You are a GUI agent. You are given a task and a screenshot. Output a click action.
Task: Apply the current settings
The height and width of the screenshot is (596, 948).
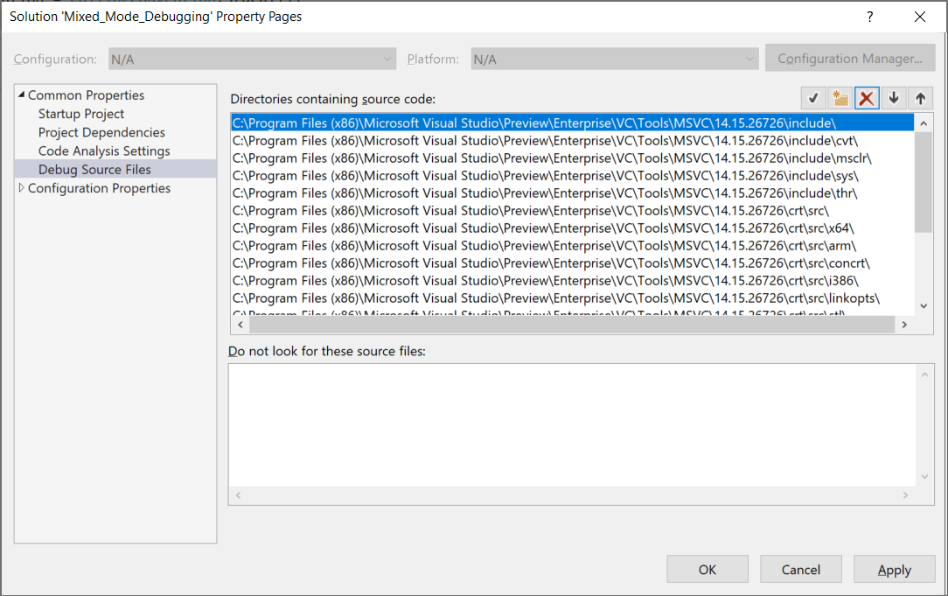(x=894, y=568)
